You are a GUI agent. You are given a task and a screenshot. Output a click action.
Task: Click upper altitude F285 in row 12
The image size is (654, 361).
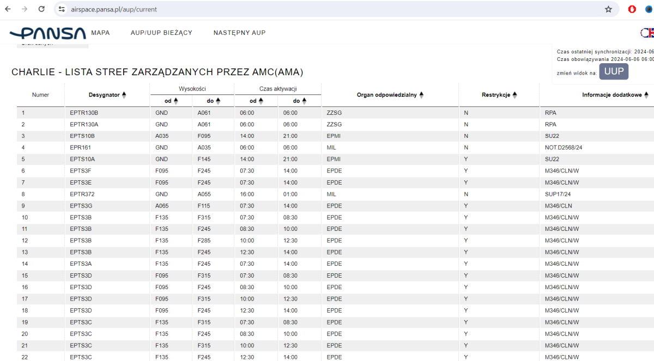[204, 241]
